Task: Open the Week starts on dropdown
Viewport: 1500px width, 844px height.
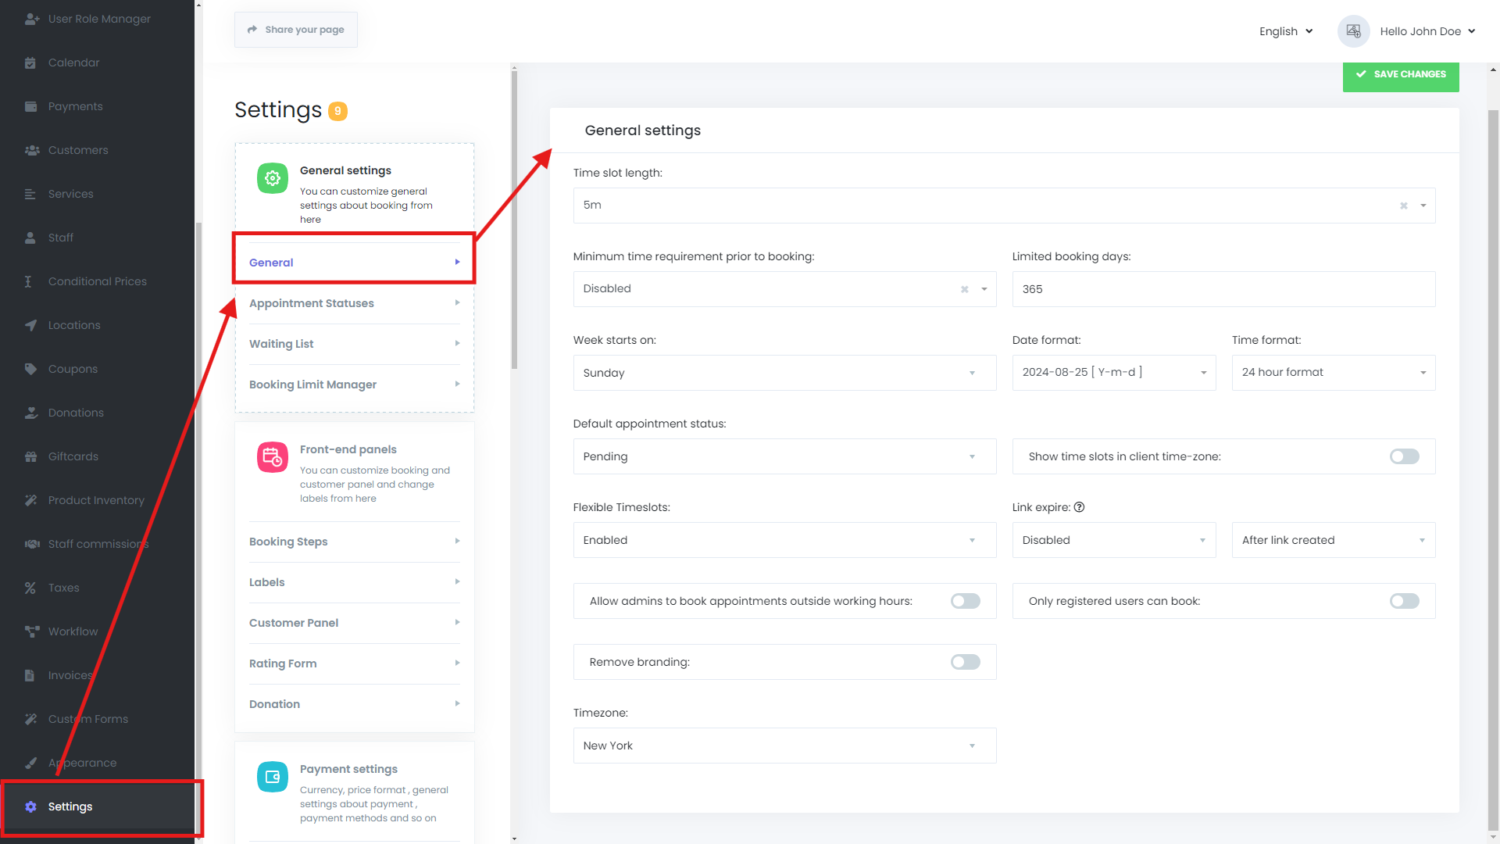Action: [x=784, y=373]
